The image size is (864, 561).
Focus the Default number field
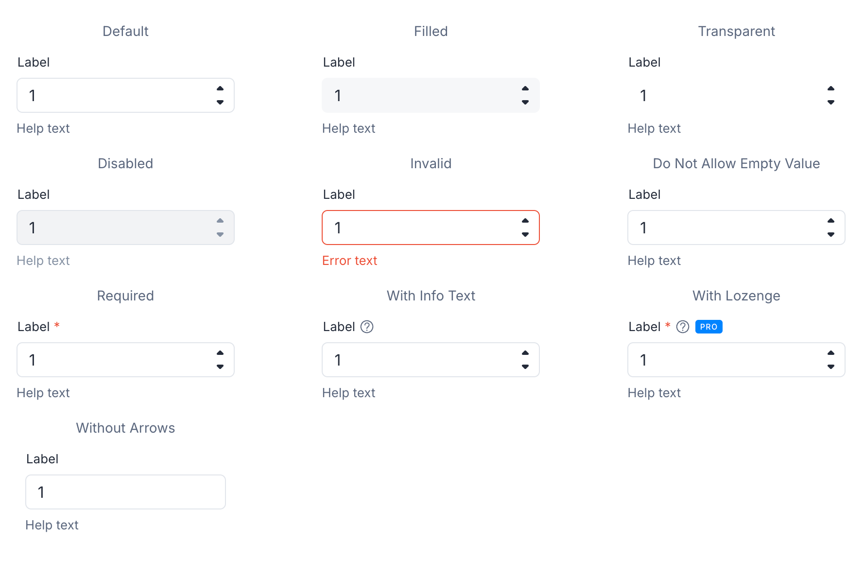point(125,95)
